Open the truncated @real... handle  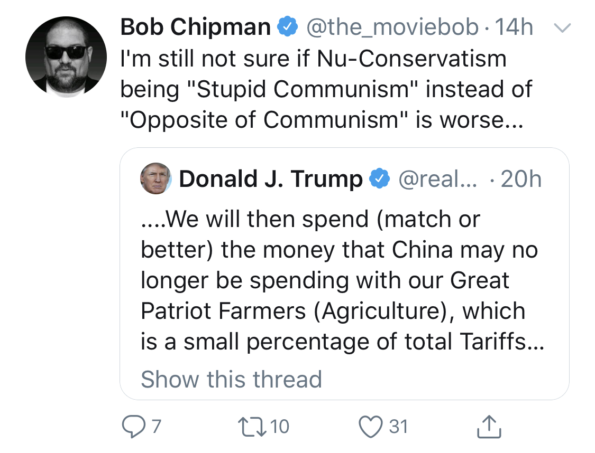(438, 179)
